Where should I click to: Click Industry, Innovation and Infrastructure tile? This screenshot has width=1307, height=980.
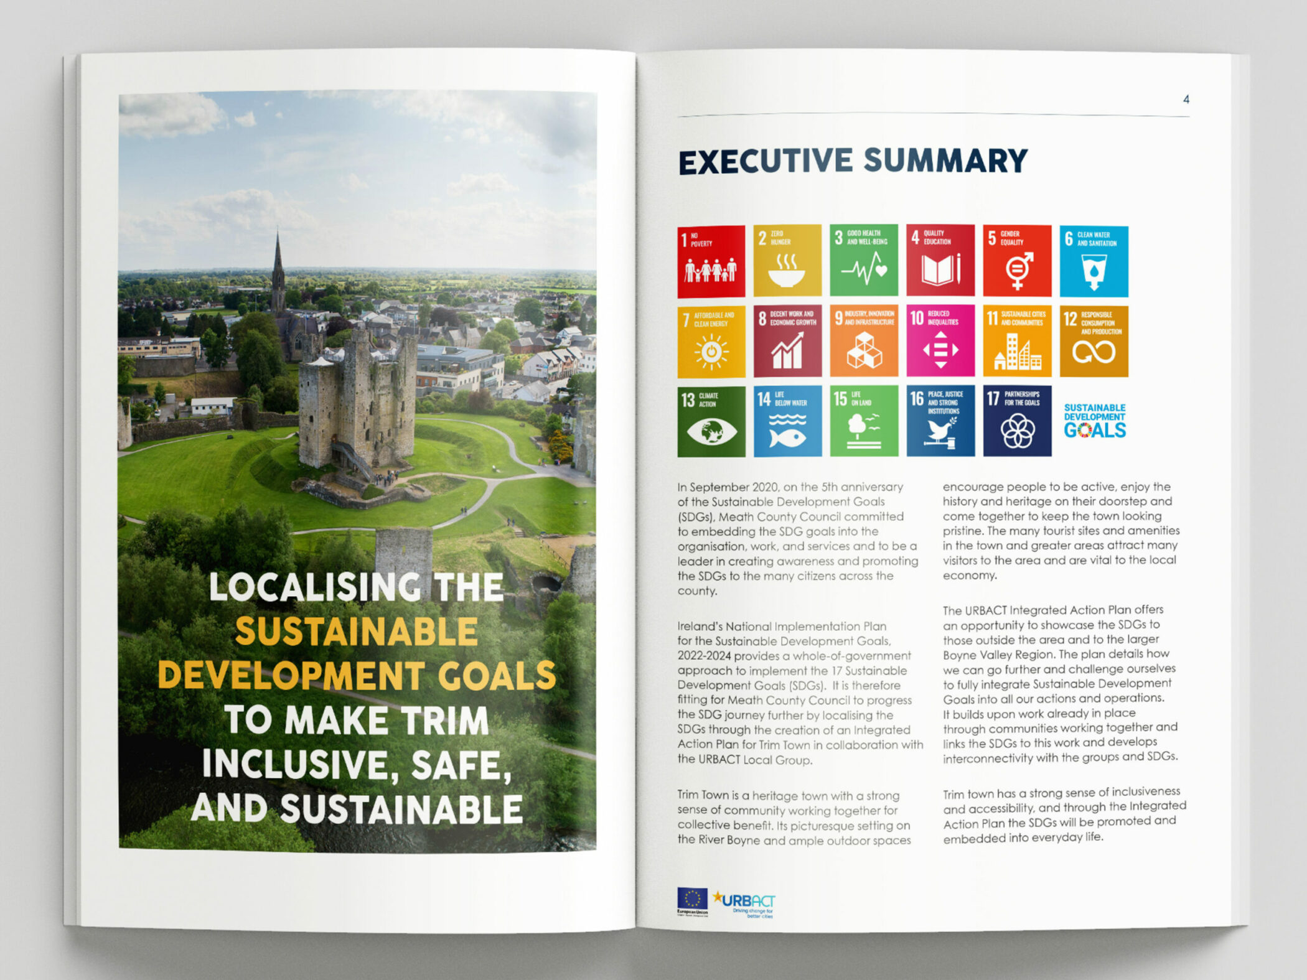tap(864, 340)
